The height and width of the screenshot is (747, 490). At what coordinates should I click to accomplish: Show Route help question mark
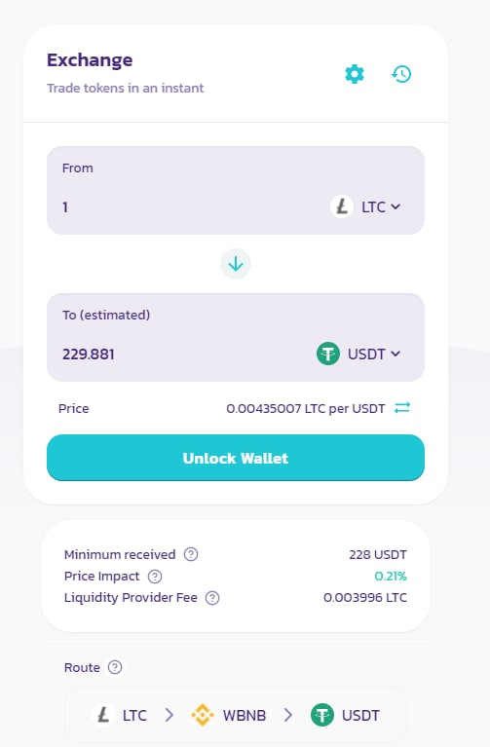click(x=115, y=667)
